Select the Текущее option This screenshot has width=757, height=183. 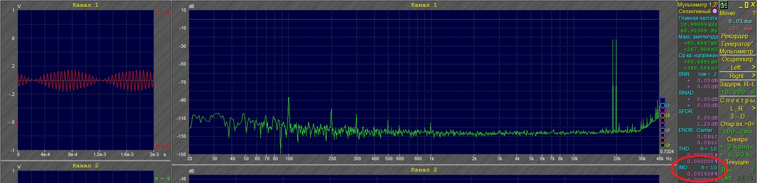point(737,162)
